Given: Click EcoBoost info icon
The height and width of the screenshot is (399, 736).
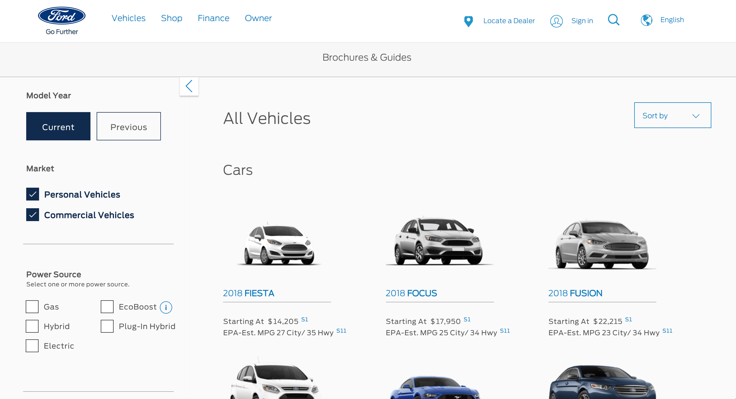Looking at the screenshot, I should coord(166,307).
